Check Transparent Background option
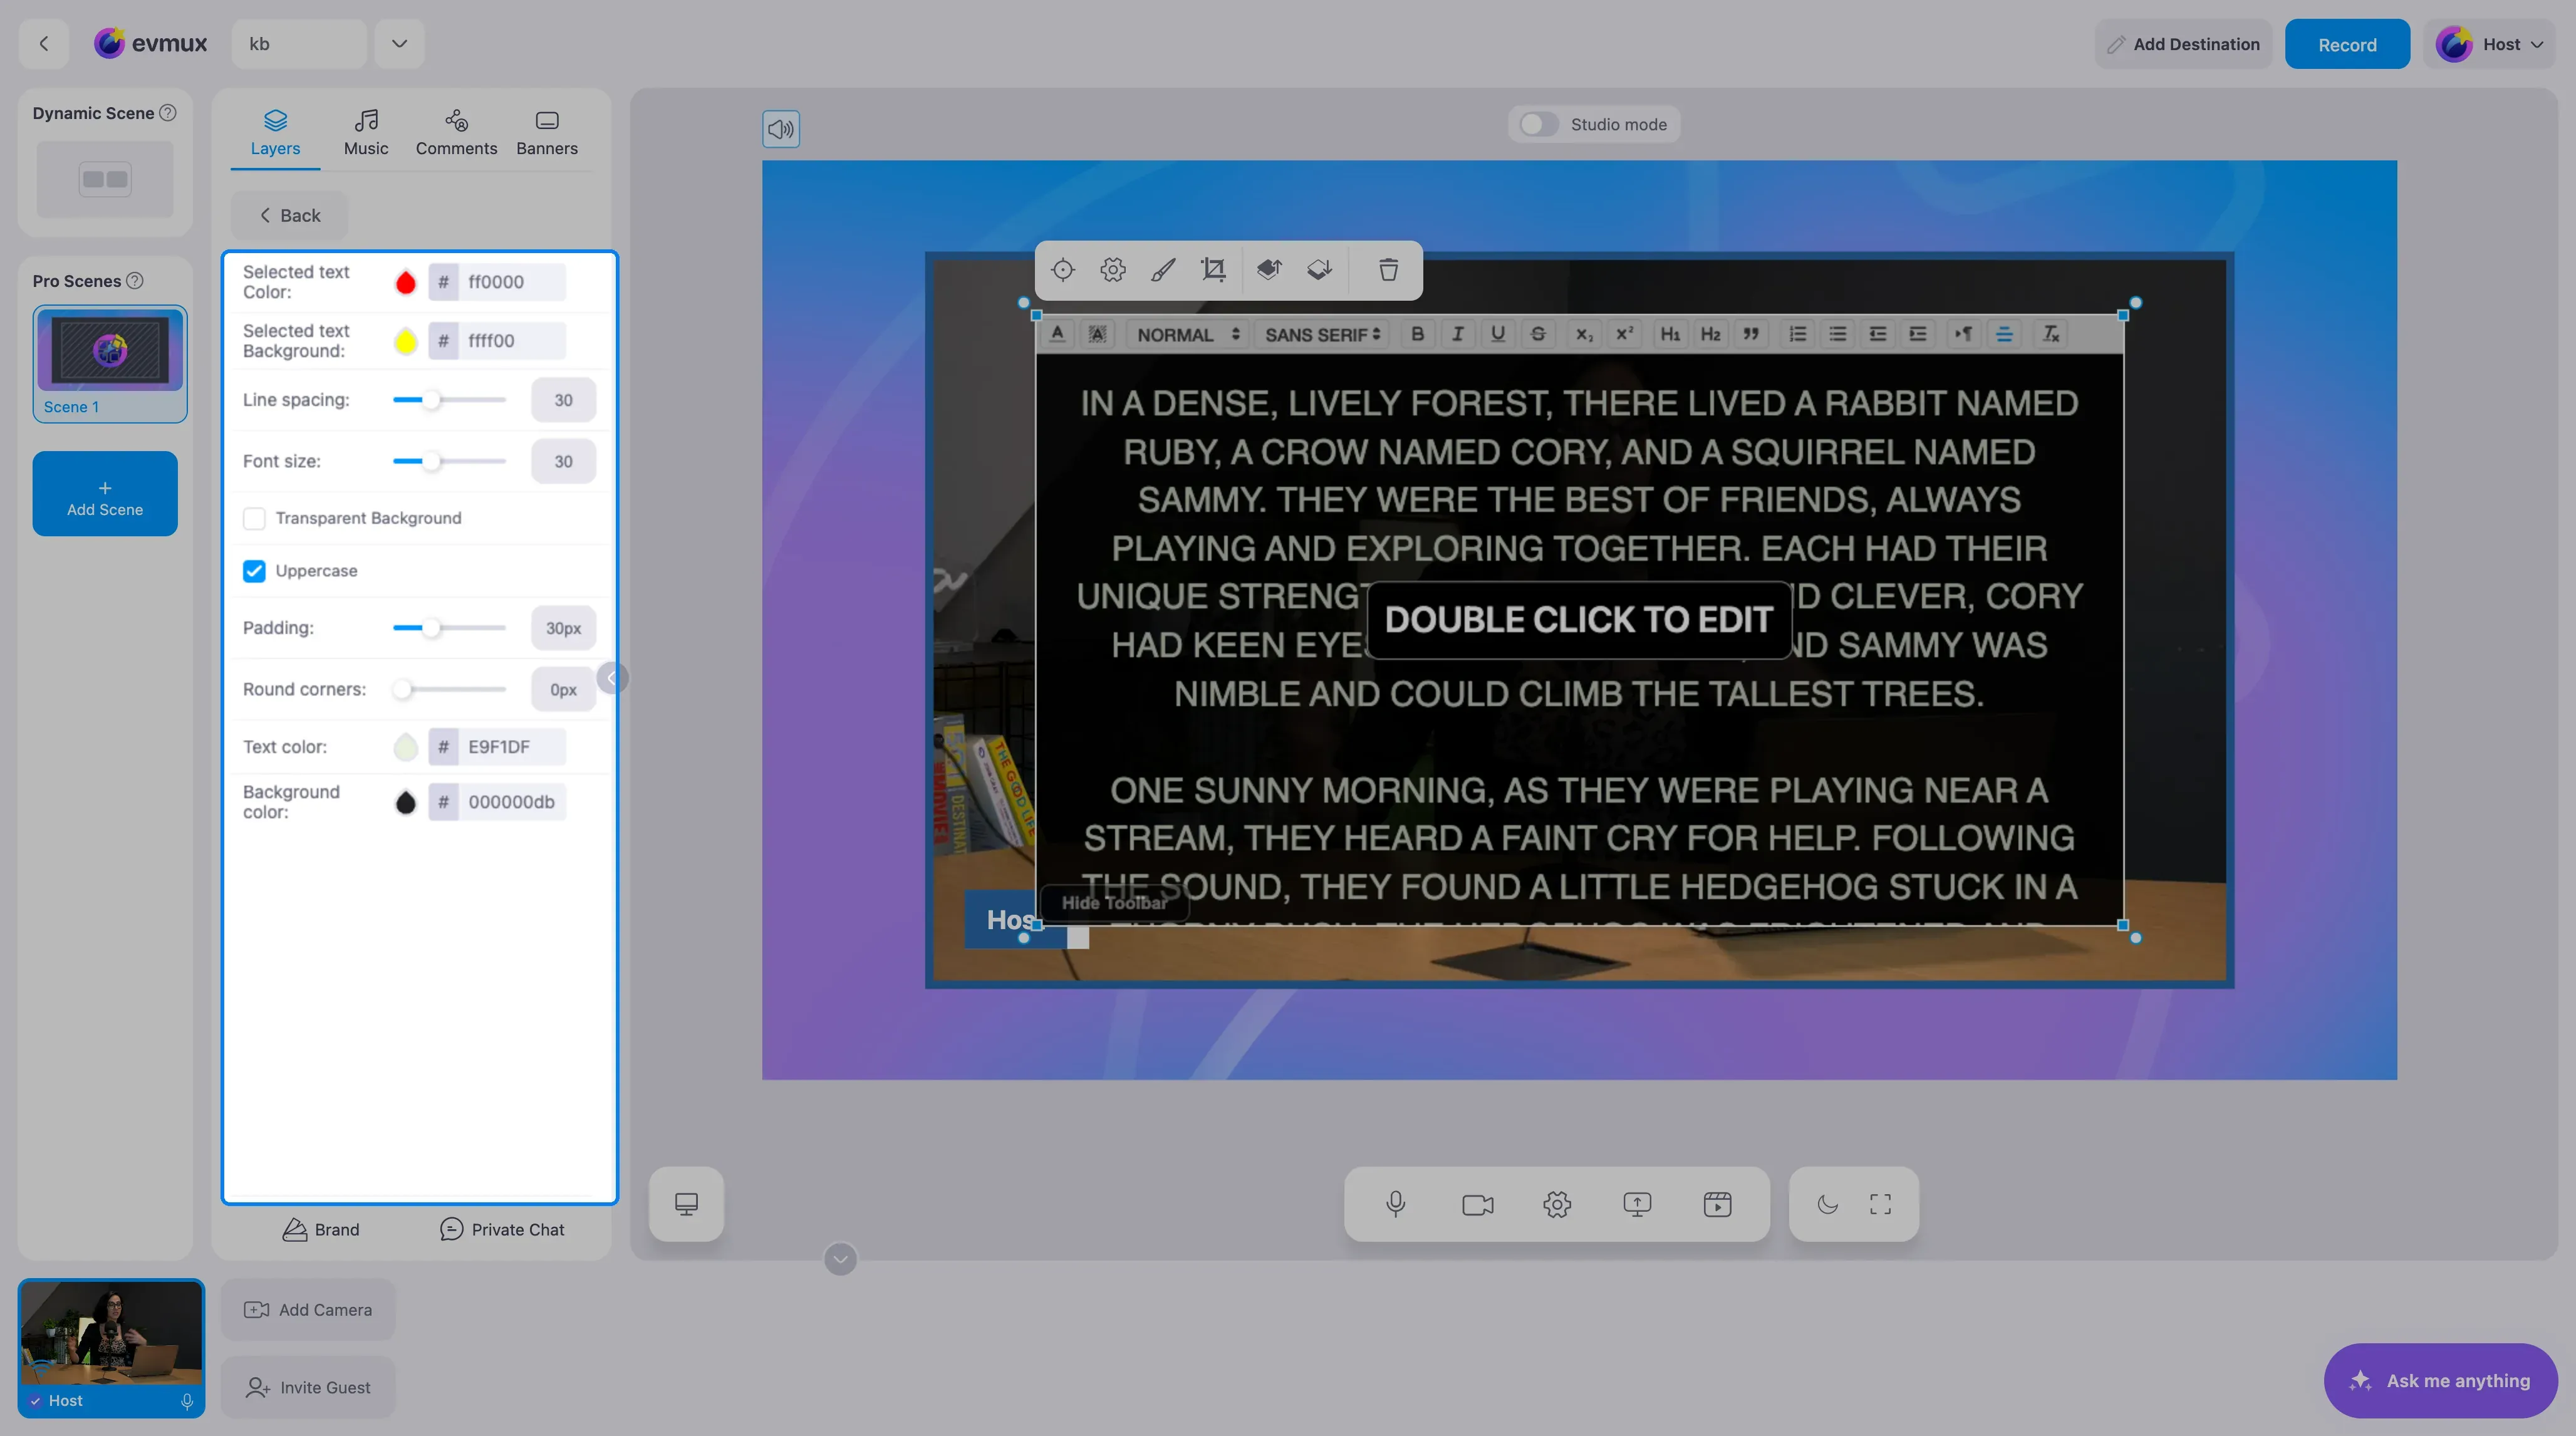This screenshot has width=2576, height=1436. click(254, 518)
